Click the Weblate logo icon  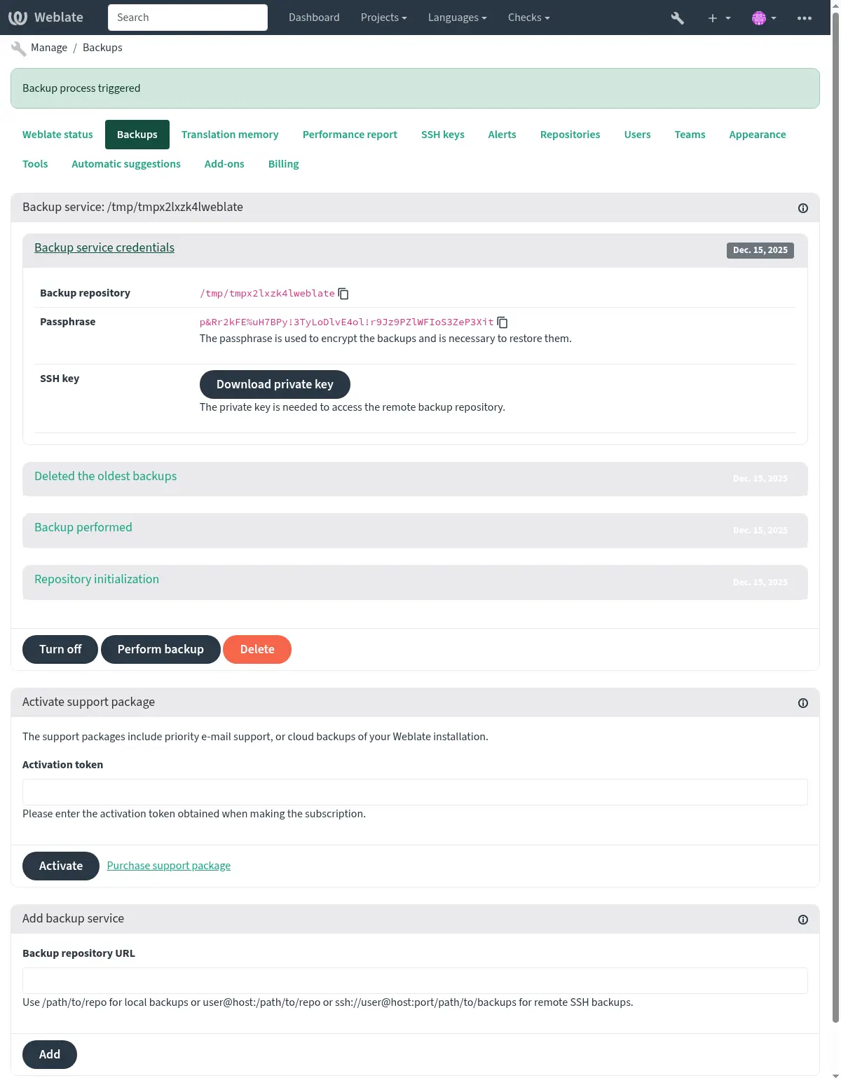tap(18, 18)
